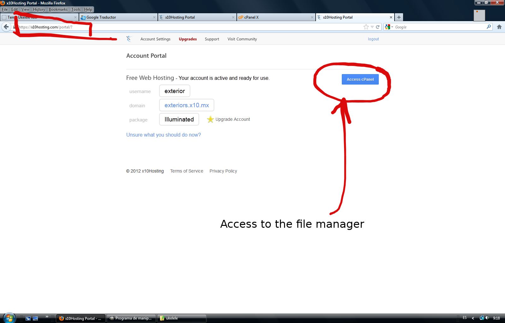Viewport: 505px width, 323px height.
Task: Open the History menu
Action: pyautogui.click(x=39, y=9)
